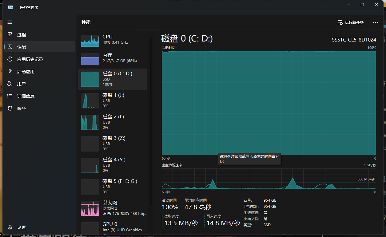This screenshot has width=386, height=237.
Task: Click the device list vertical scrollbar
Action: click(151, 121)
